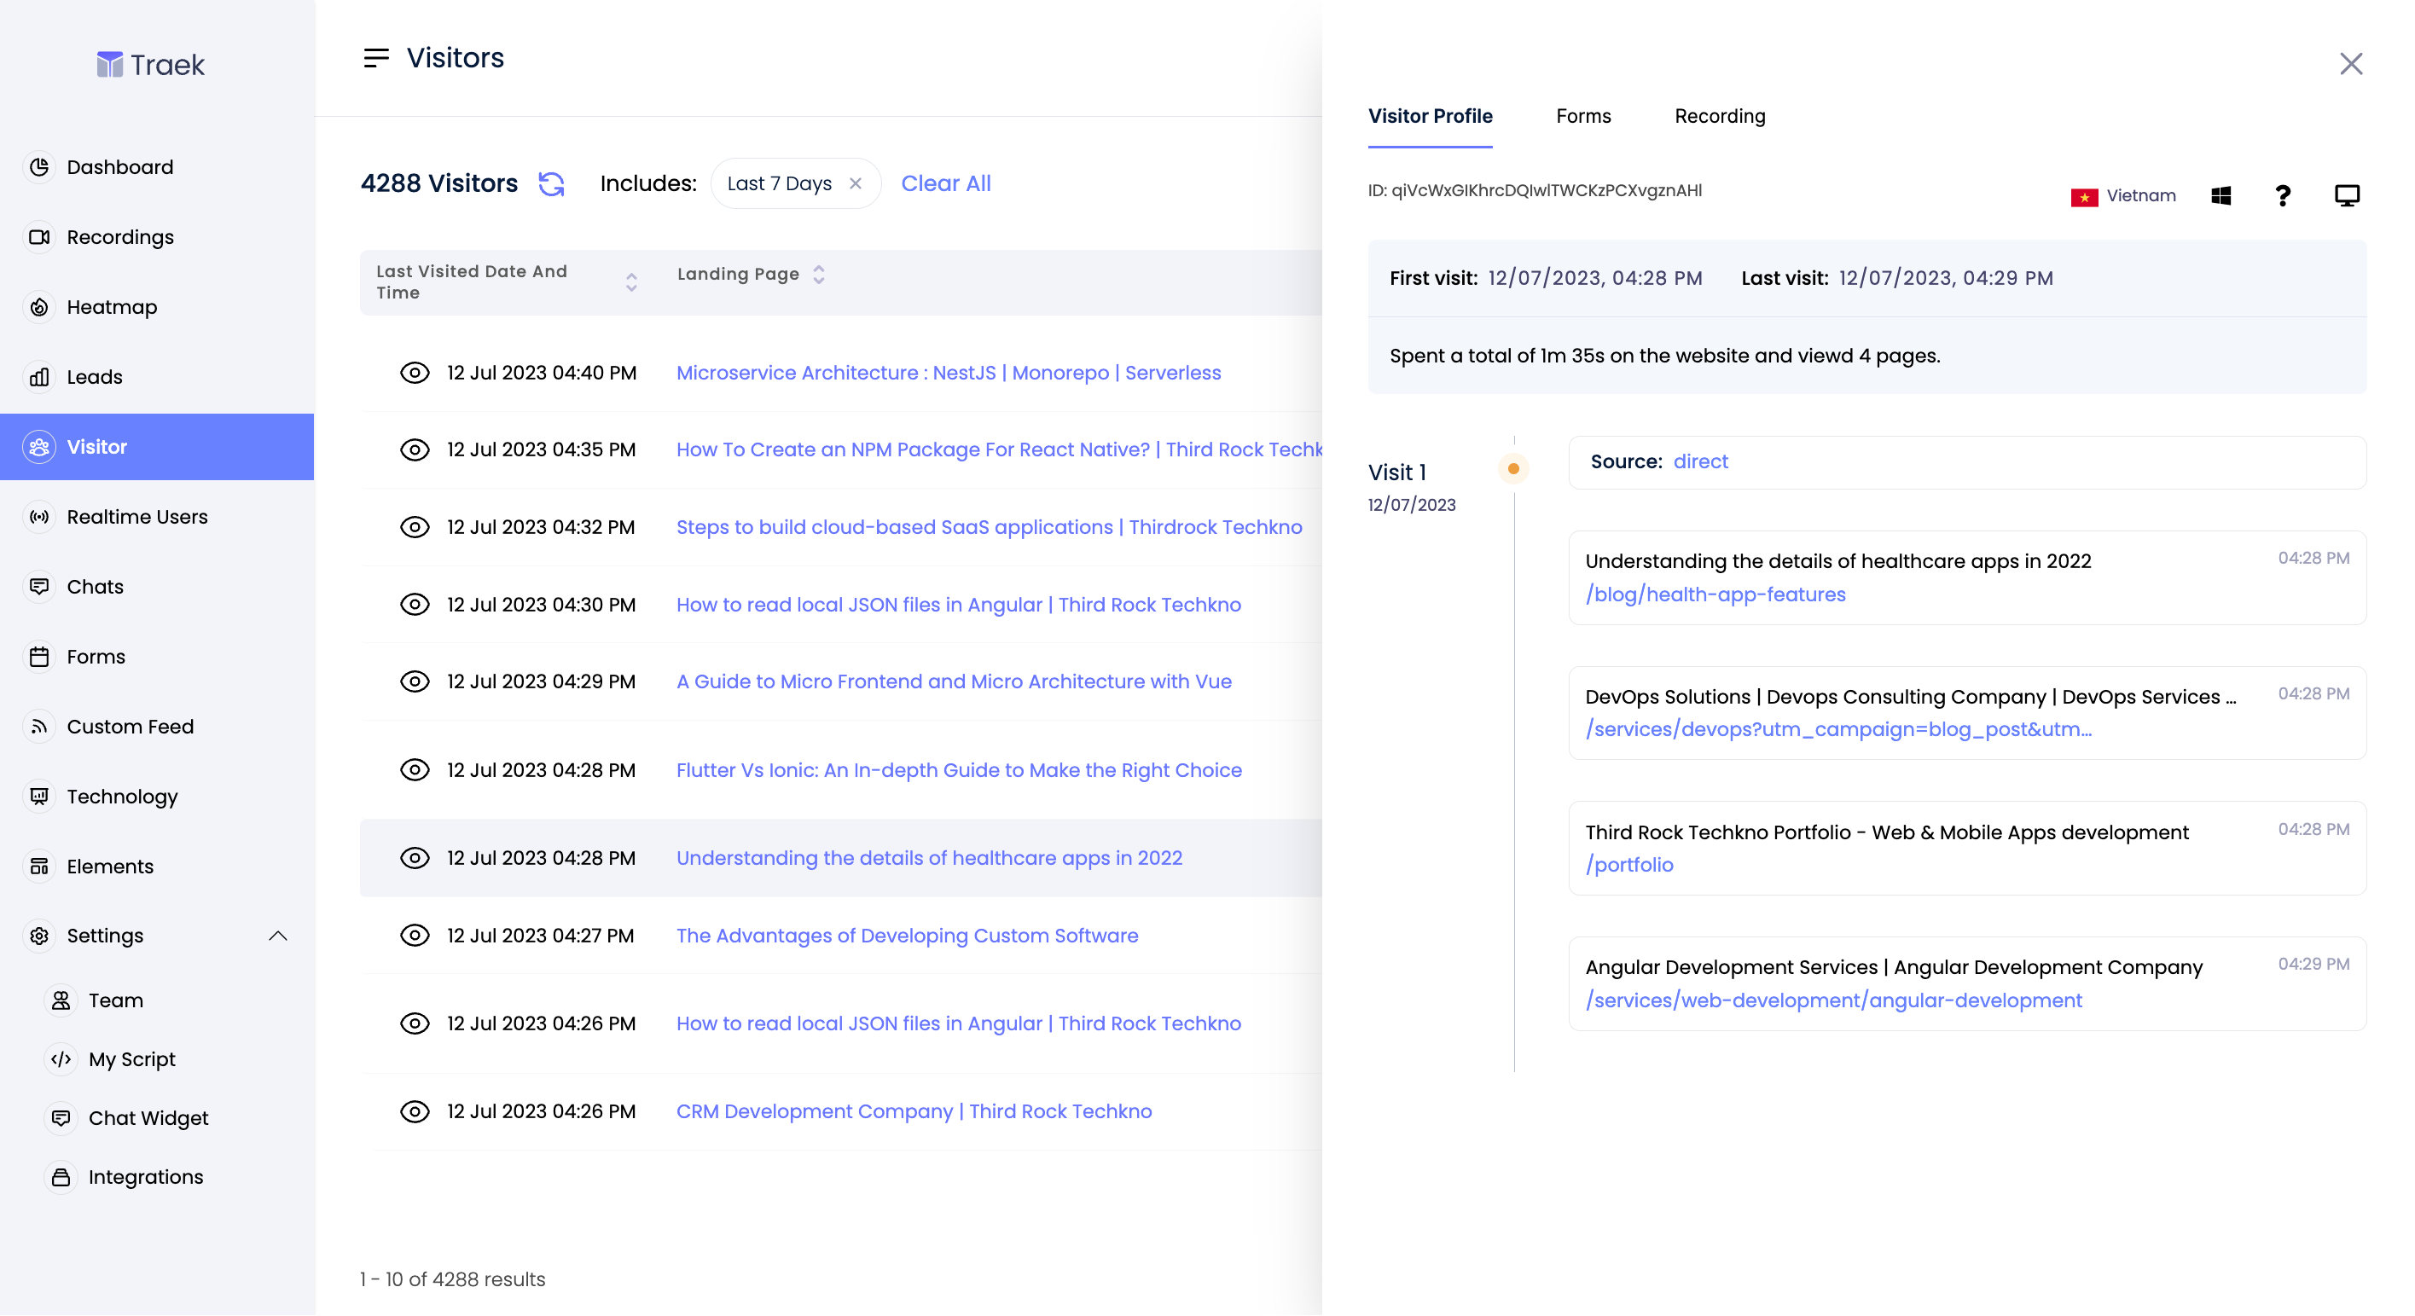Remove the Last 7 Days filter chip
The width and height of the screenshot is (2415, 1316).
(x=855, y=183)
